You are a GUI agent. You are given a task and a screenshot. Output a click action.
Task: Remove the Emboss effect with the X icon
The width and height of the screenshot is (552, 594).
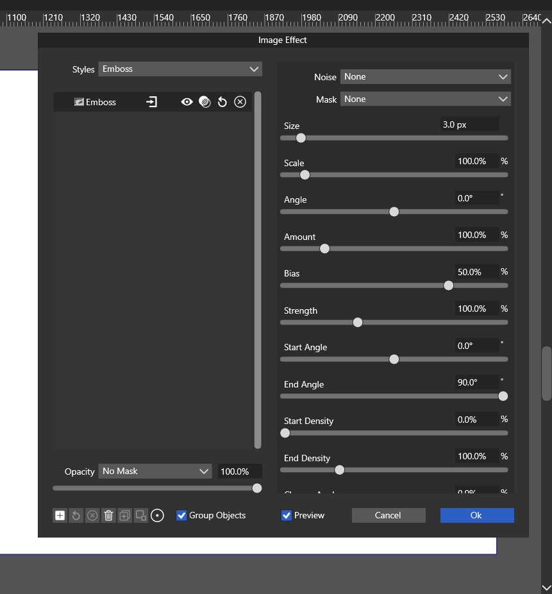pos(240,102)
